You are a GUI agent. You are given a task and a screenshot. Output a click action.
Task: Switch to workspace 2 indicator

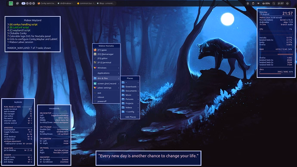27,3
